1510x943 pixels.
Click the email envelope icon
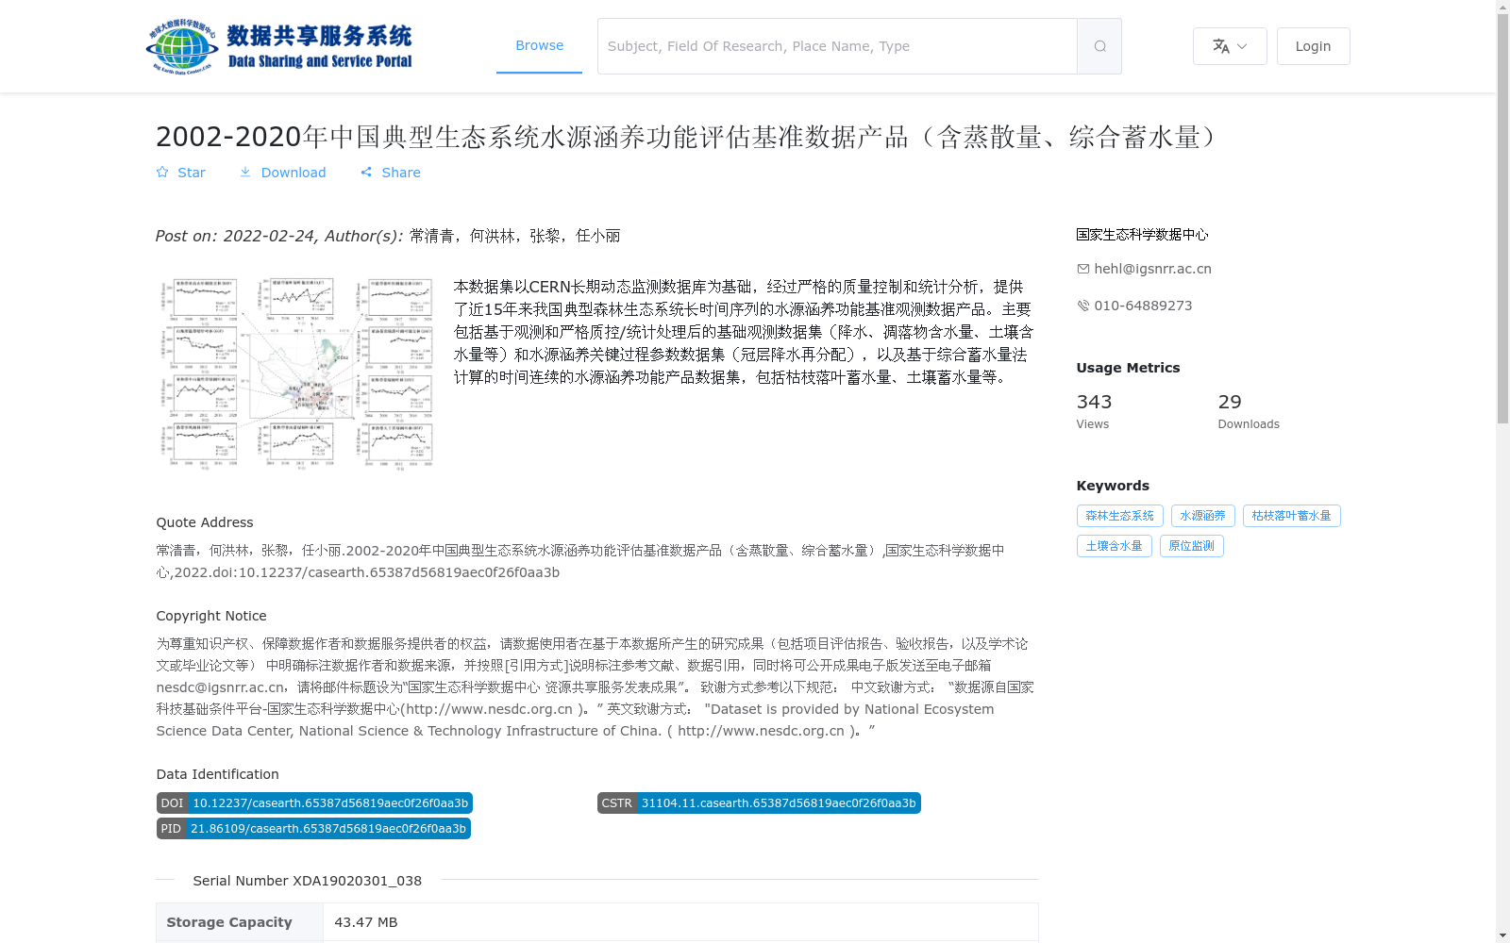coord(1082,269)
